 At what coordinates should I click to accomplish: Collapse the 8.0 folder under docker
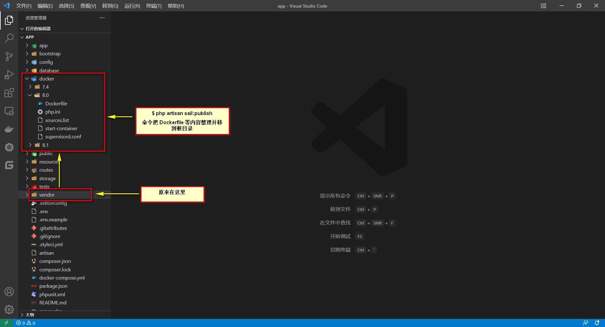point(65,95)
